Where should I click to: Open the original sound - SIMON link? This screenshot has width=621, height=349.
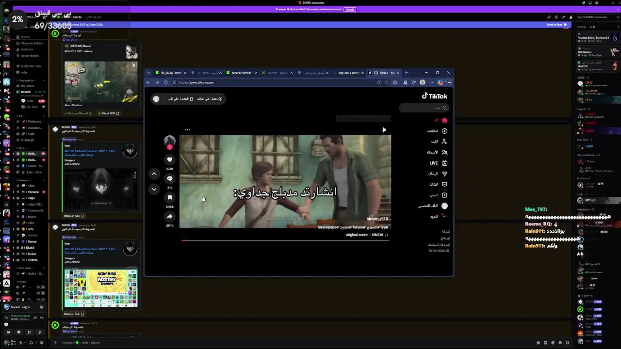point(367,235)
